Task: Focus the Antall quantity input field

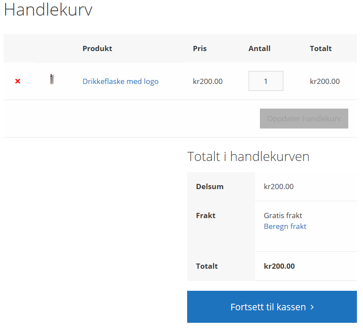Action: [266, 81]
